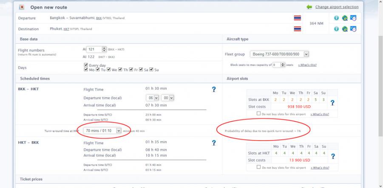Click the flight number input field

coord(96,50)
